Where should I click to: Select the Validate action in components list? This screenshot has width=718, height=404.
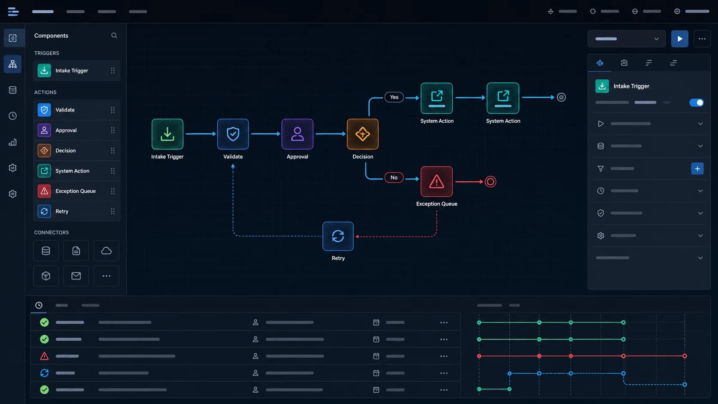click(76, 110)
